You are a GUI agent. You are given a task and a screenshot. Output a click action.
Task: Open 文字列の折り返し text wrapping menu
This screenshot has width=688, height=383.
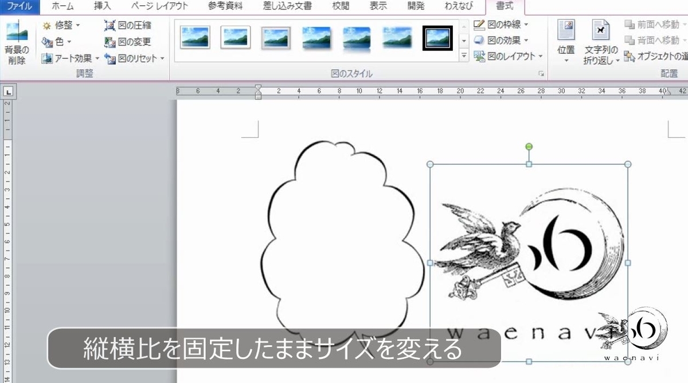pyautogui.click(x=601, y=42)
